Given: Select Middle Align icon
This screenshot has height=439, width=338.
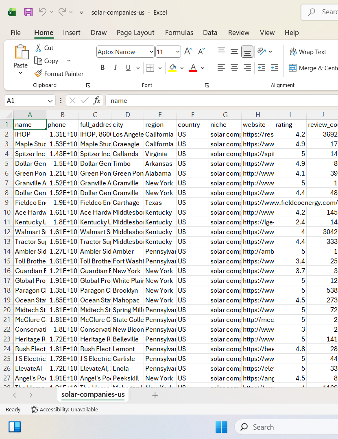Looking at the screenshot, I should pos(234,51).
